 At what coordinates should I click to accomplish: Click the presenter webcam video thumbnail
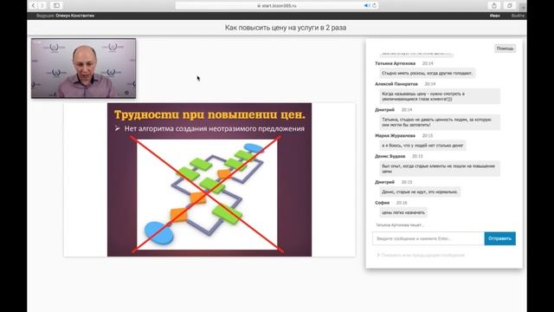click(x=83, y=68)
